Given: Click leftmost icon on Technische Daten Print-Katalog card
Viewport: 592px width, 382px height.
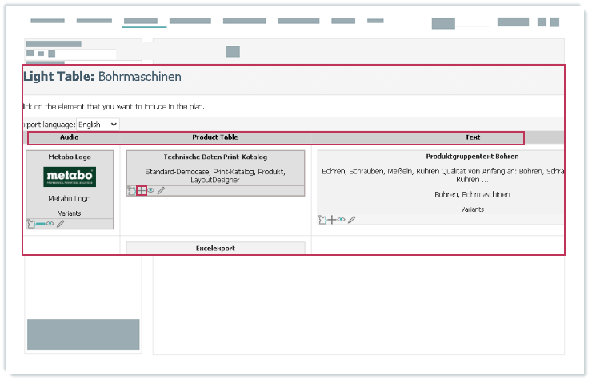Looking at the screenshot, I should 131,190.
